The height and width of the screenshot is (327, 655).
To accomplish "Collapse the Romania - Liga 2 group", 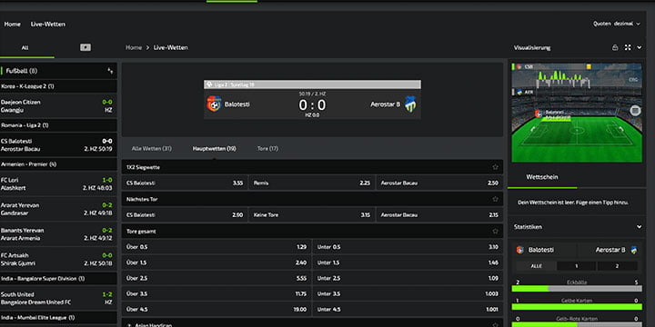I will point(58,125).
